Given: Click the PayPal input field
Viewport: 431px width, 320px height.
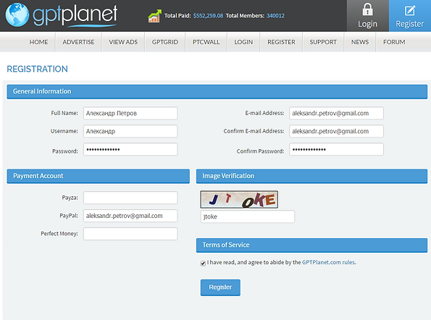Looking at the screenshot, I should pyautogui.click(x=130, y=216).
